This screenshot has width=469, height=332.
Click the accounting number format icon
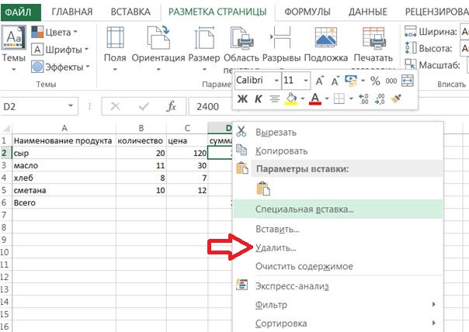[x=351, y=81]
